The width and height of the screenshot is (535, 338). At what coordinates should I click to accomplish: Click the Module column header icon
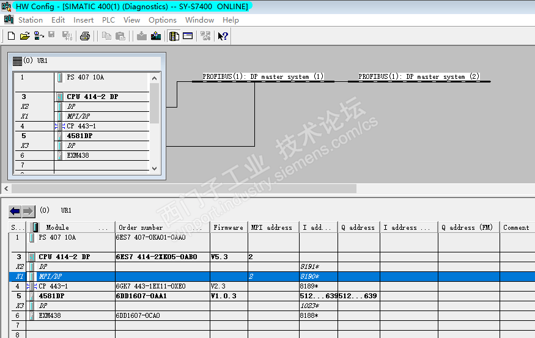[35, 227]
